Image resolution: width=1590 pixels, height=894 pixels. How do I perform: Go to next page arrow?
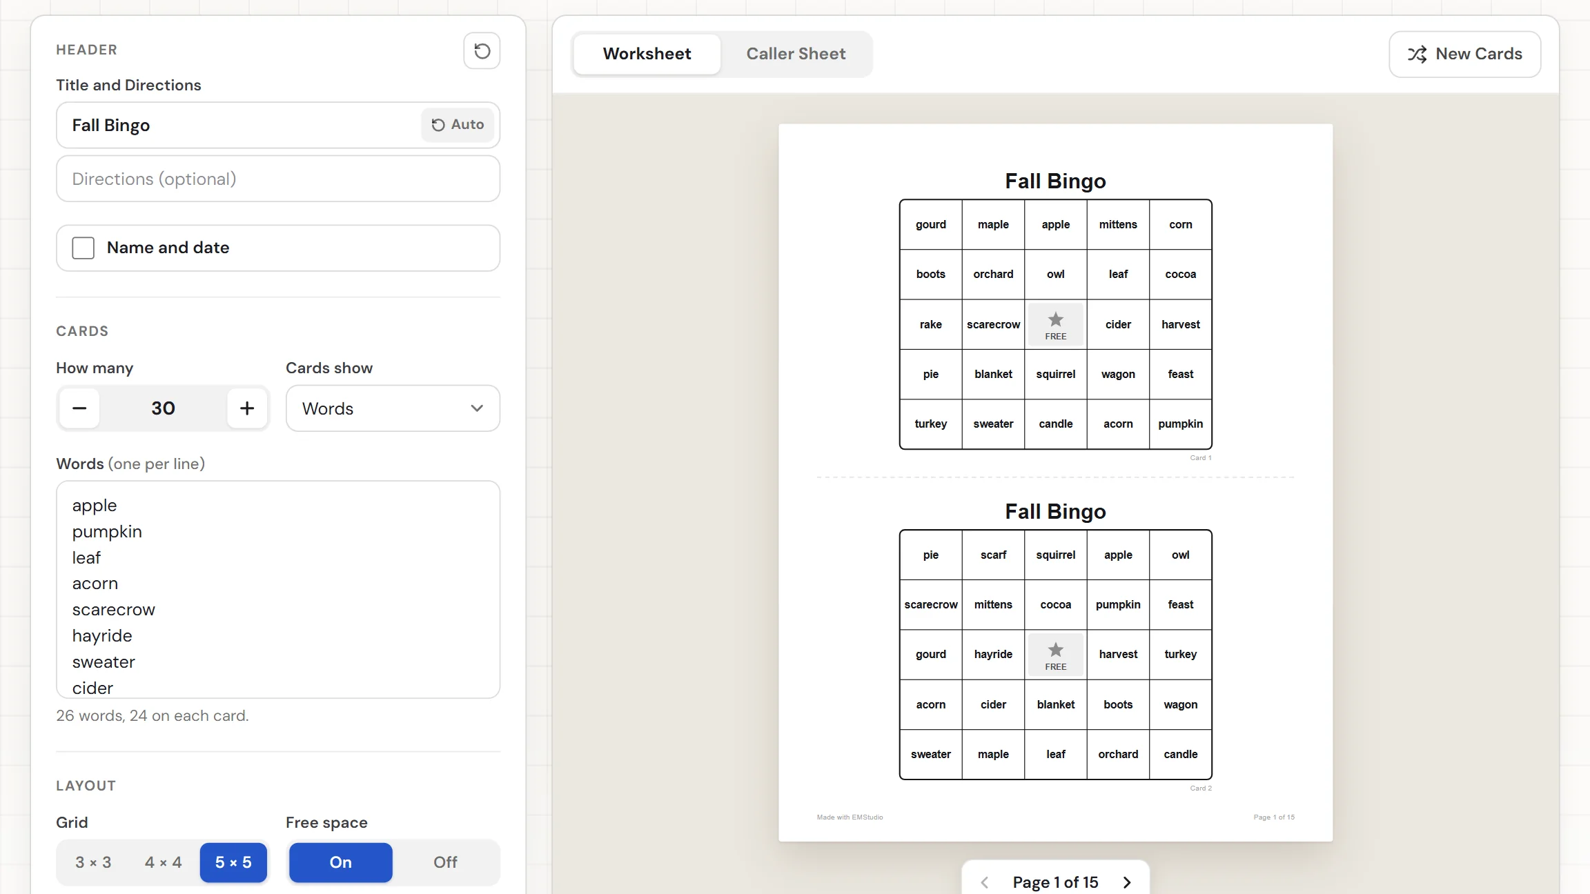[x=1127, y=882]
